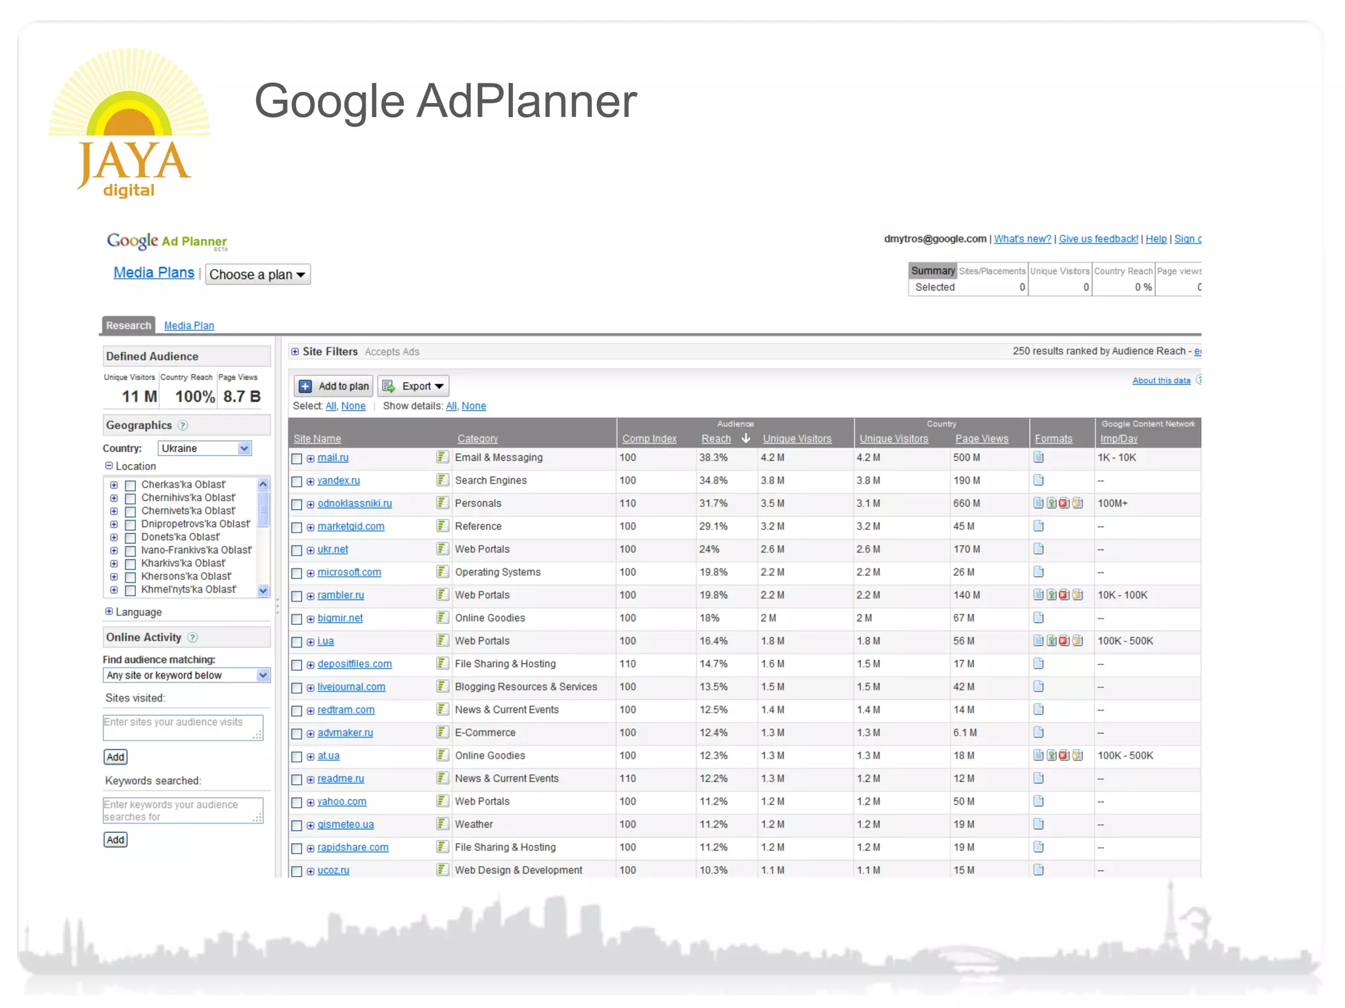Expand details for the marketgid.com row
The image size is (1345, 1008).
click(311, 527)
